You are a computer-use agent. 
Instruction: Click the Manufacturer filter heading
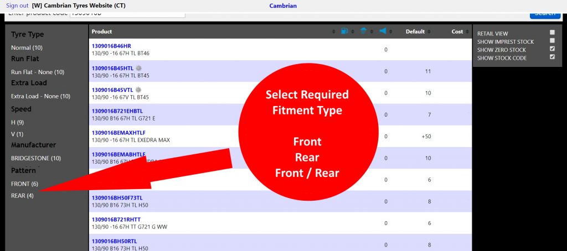click(x=33, y=145)
